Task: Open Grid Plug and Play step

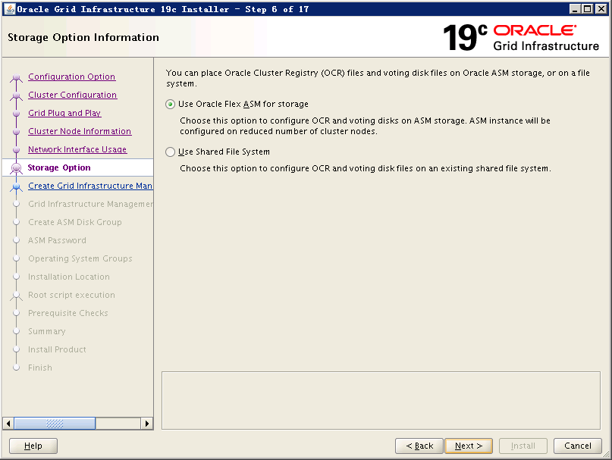Action: (x=64, y=113)
